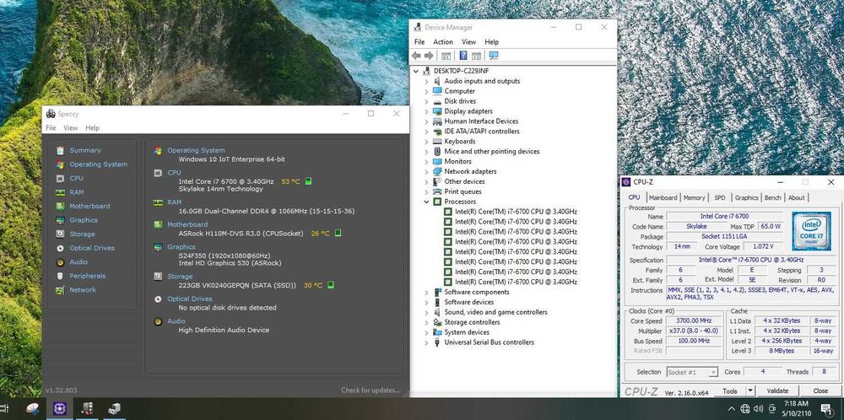Screen dimensions: 844x420
Task: Select RAM in Speccy sidebar
Action: 77,192
